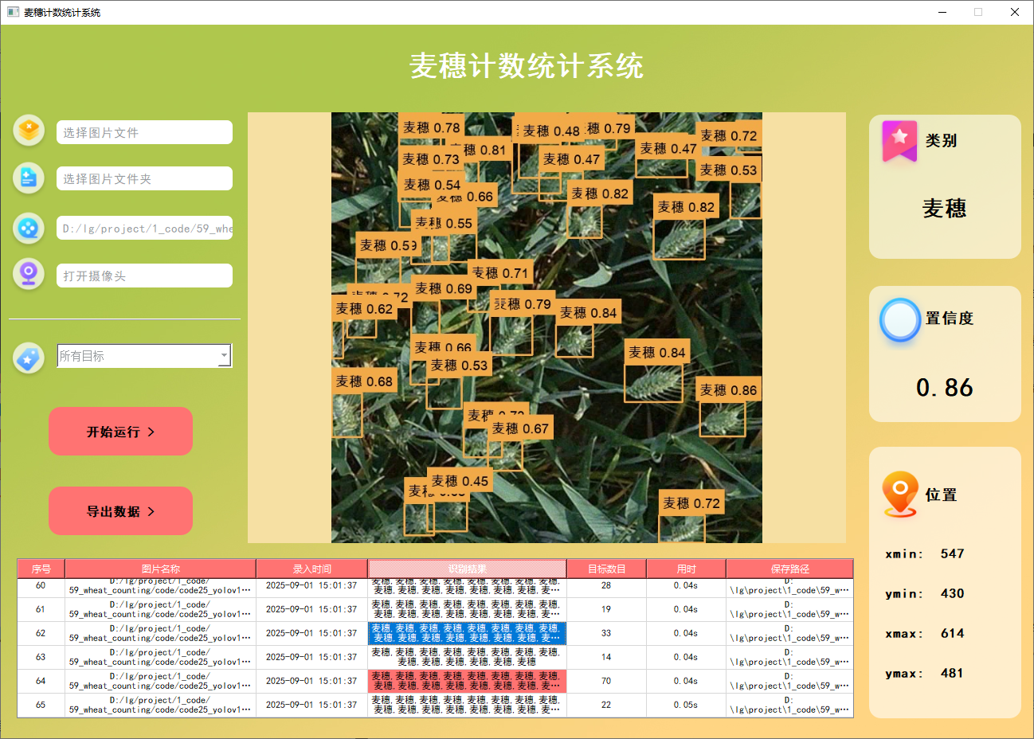
Task: Click the blue circle icon beside 置信度
Action: (900, 320)
